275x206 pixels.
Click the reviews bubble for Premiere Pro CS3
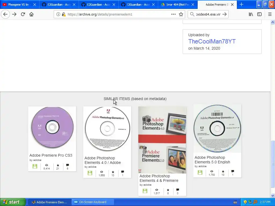point(67,165)
